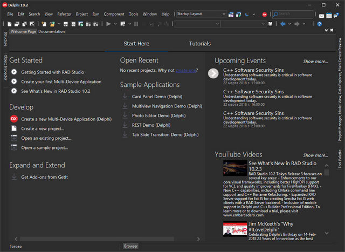
Task: Expand the dropdown arrow beside the Run button
Action: pos(115,24)
